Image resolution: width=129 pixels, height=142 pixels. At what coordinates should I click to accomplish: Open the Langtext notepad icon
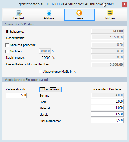coord(19,13)
